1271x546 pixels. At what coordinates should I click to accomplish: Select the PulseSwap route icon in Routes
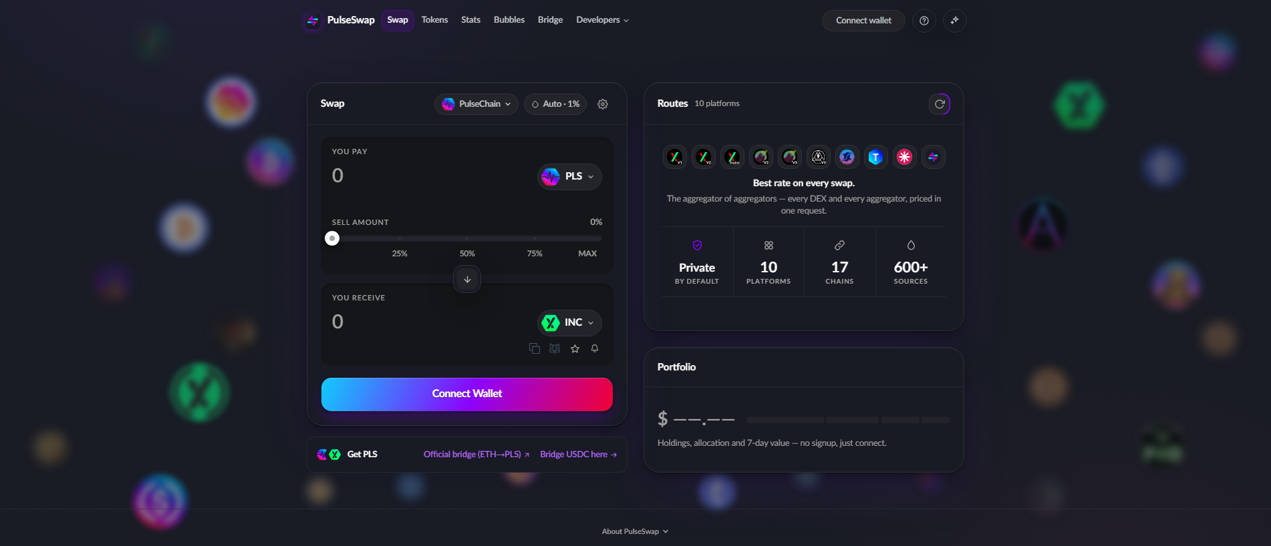[x=933, y=157]
